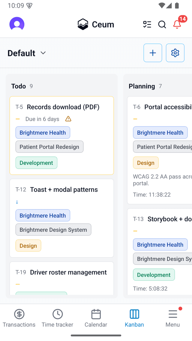
Task: Click WCAG 2.2 AA description text
Action: click(x=162, y=180)
